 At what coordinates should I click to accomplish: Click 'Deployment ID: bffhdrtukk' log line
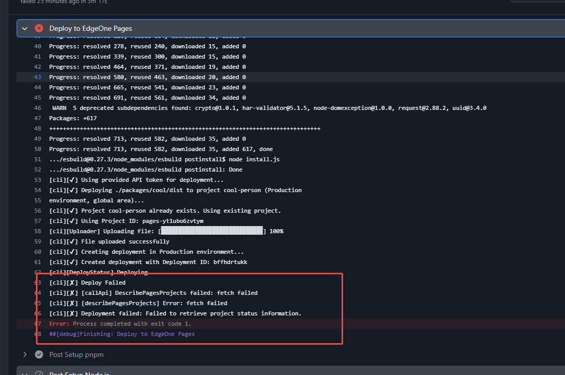point(148,262)
